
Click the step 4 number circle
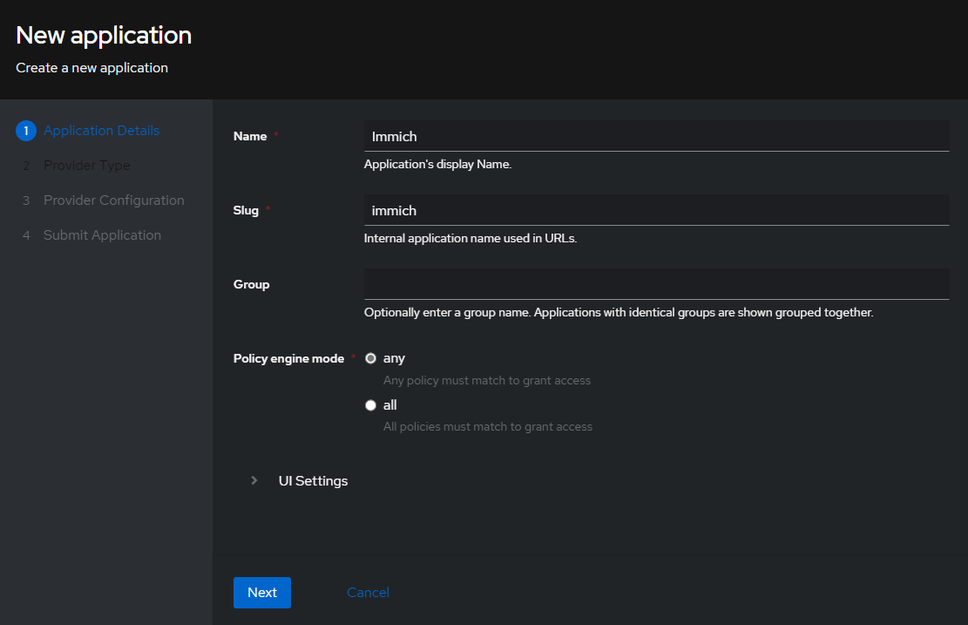26,234
